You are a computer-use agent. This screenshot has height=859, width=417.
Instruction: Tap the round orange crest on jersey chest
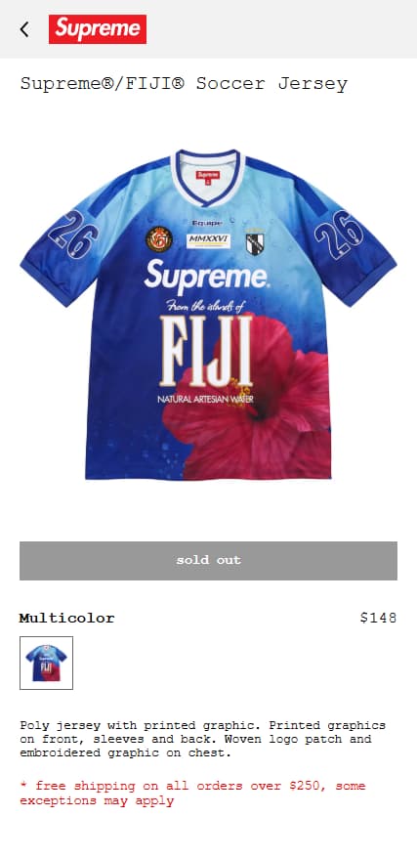tap(159, 239)
